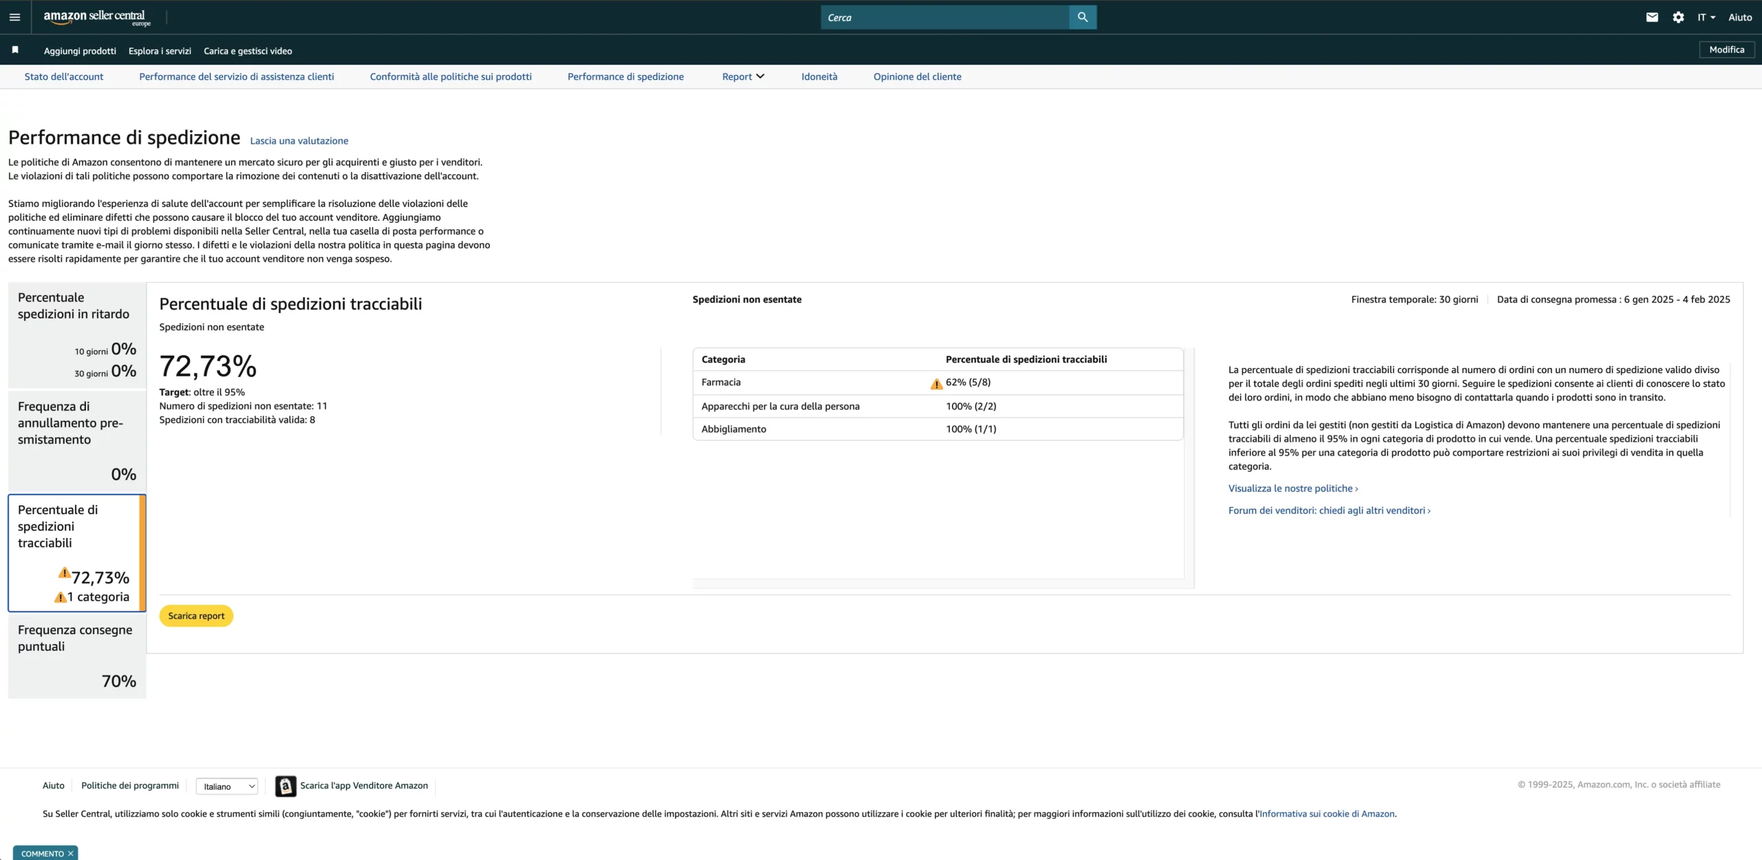Click the Target: oltre il 95% text
This screenshot has height=860, width=1762.
click(x=202, y=392)
